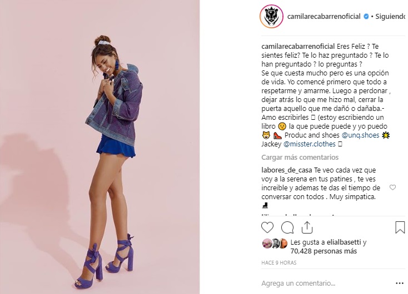Open the @misster.clothes mention link

pos(309,144)
